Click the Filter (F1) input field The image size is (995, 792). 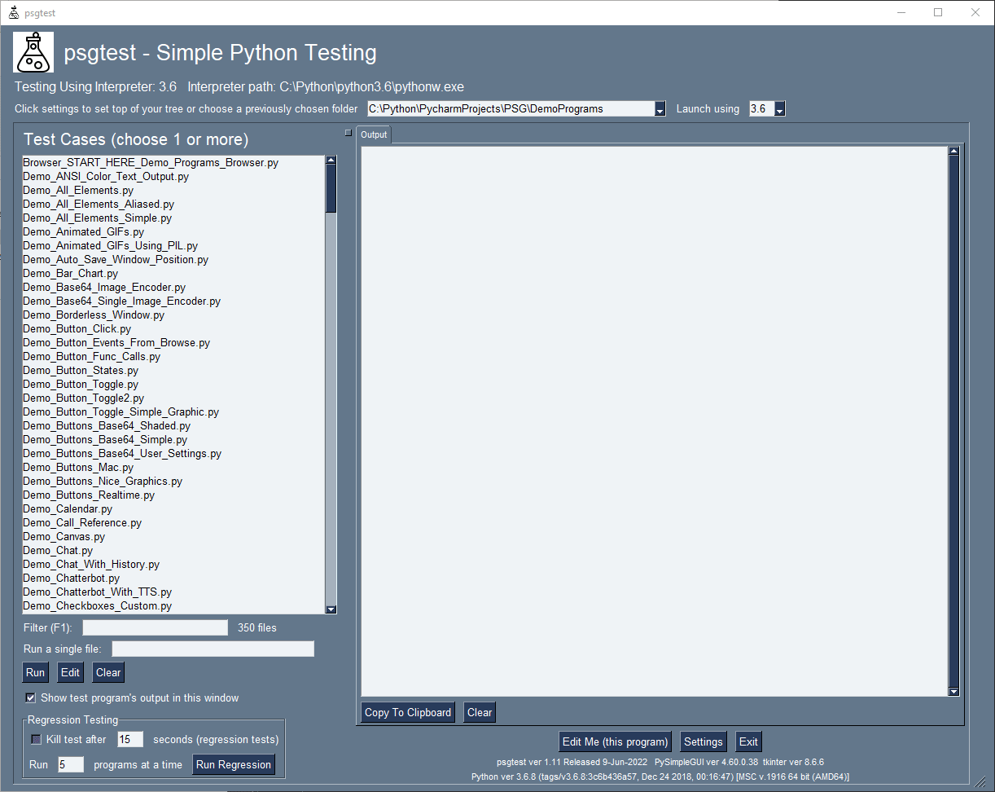(155, 627)
